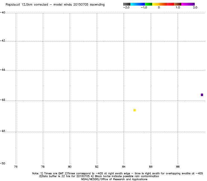Screen dimensions: 207x181
Task: Select the gray segment of the colorbar
Action: point(127,4)
